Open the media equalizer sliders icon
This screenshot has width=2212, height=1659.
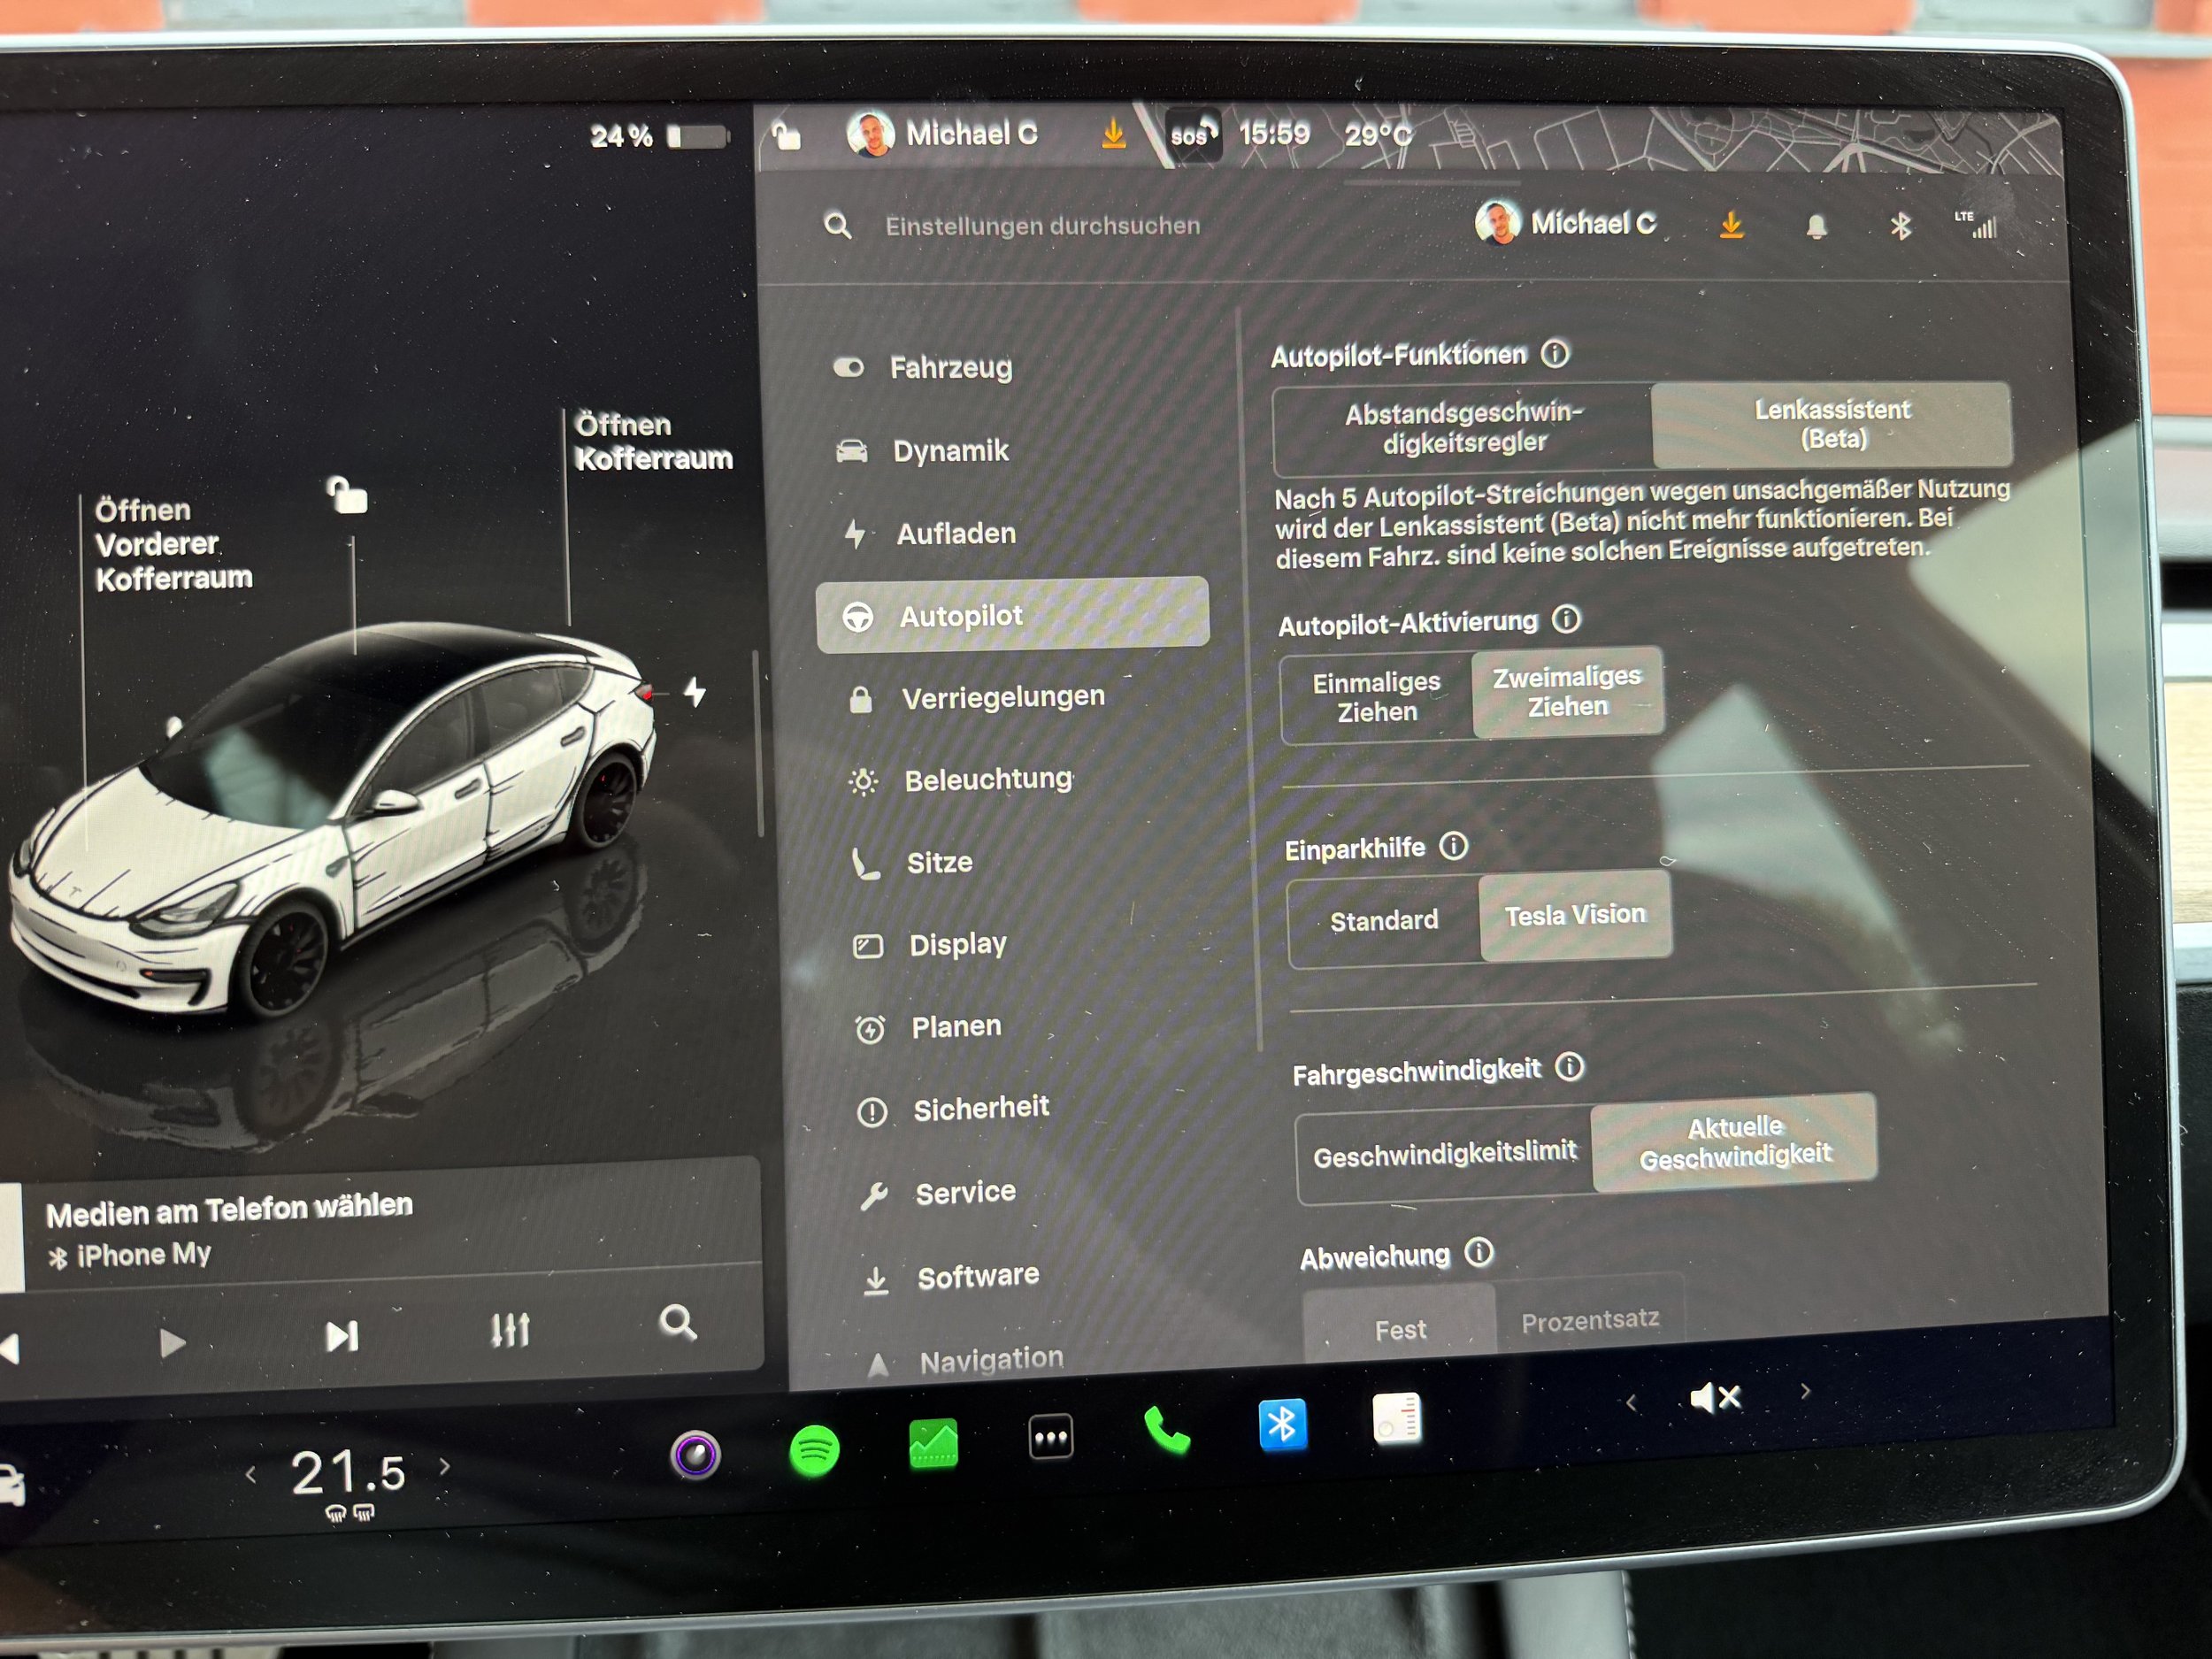[x=510, y=1329]
